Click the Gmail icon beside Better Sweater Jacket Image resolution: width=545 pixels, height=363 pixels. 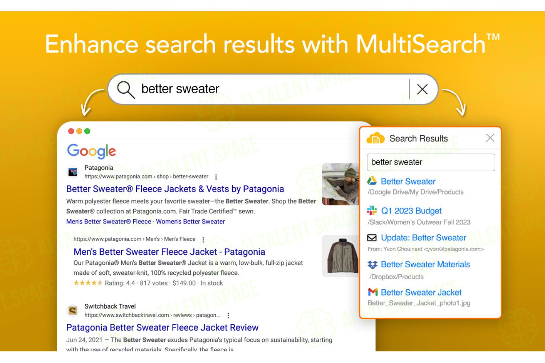(373, 292)
